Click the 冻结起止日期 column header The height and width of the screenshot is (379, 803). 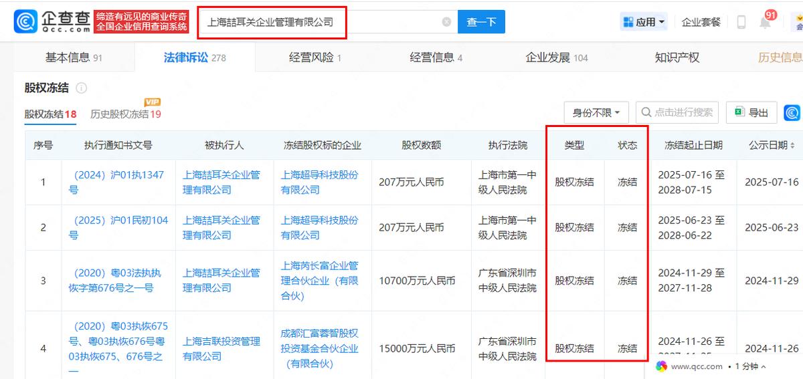pos(693,145)
